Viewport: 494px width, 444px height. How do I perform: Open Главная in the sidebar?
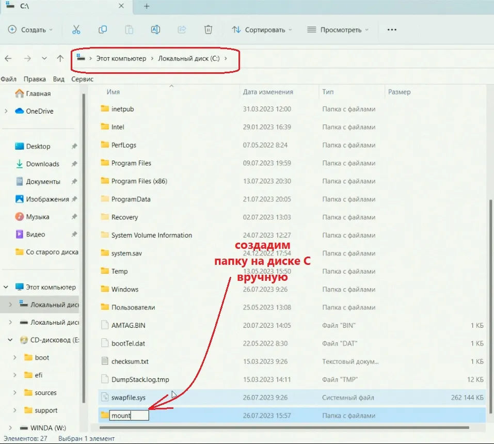point(38,93)
